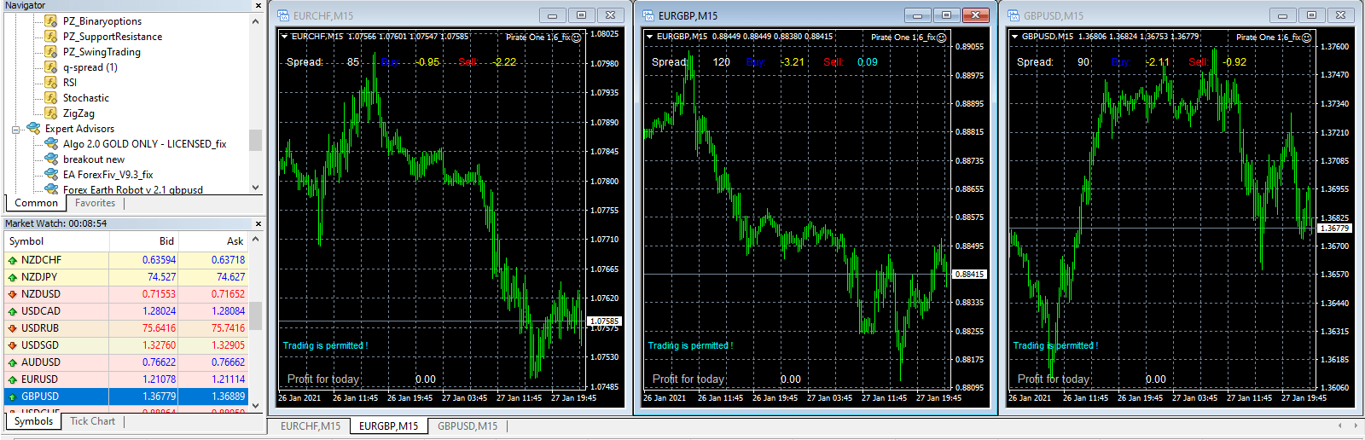Click the down arrow icon beside NZDUSD

[12, 294]
